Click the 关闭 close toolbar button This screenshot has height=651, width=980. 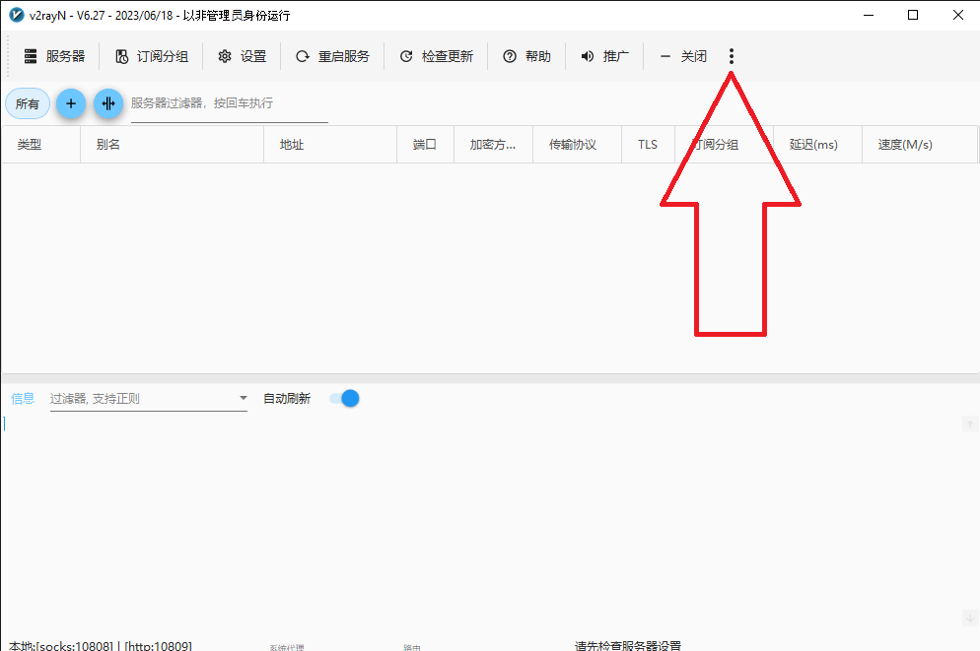click(x=683, y=57)
